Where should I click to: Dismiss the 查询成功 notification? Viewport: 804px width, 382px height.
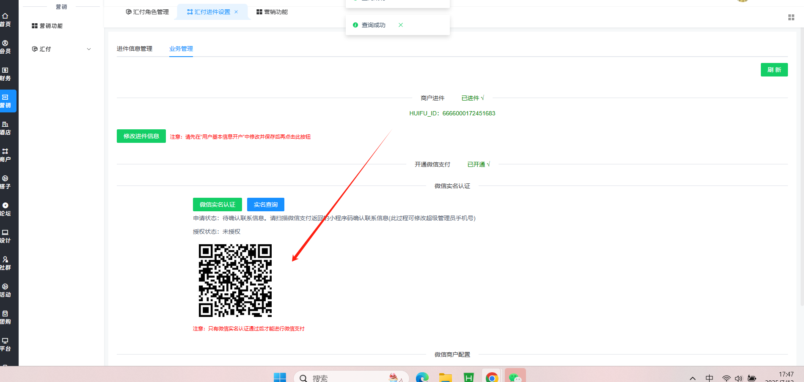400,25
